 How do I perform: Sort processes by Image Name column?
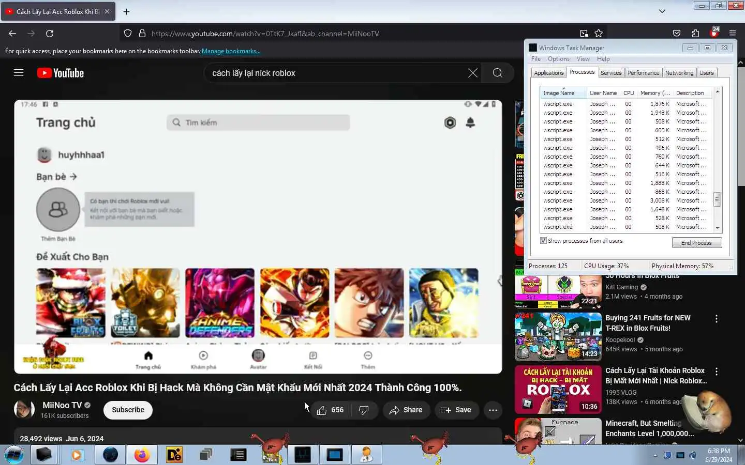click(563, 93)
